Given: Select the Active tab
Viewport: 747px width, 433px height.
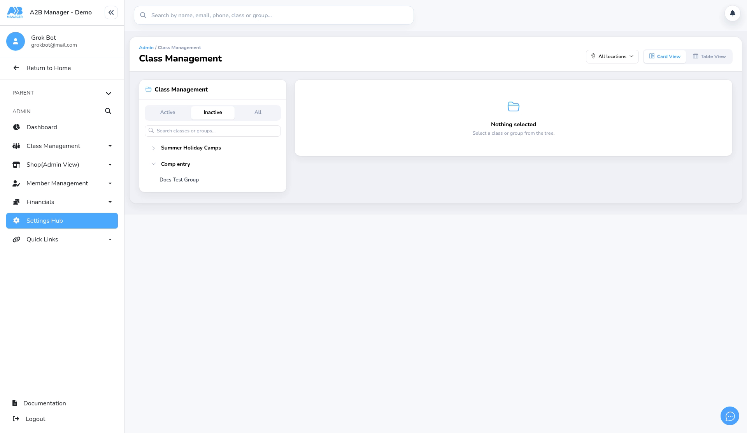Looking at the screenshot, I should 168,113.
